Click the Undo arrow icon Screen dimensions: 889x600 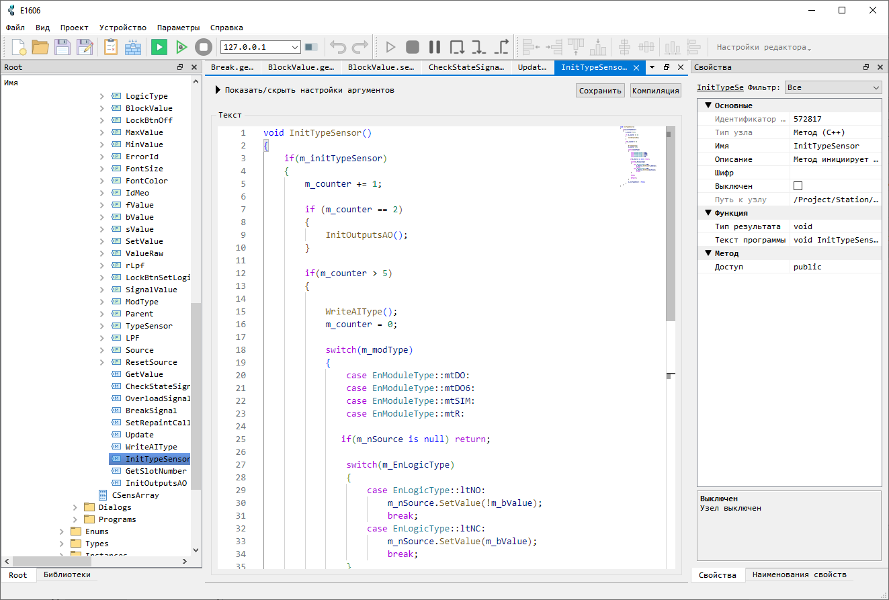tap(338, 47)
